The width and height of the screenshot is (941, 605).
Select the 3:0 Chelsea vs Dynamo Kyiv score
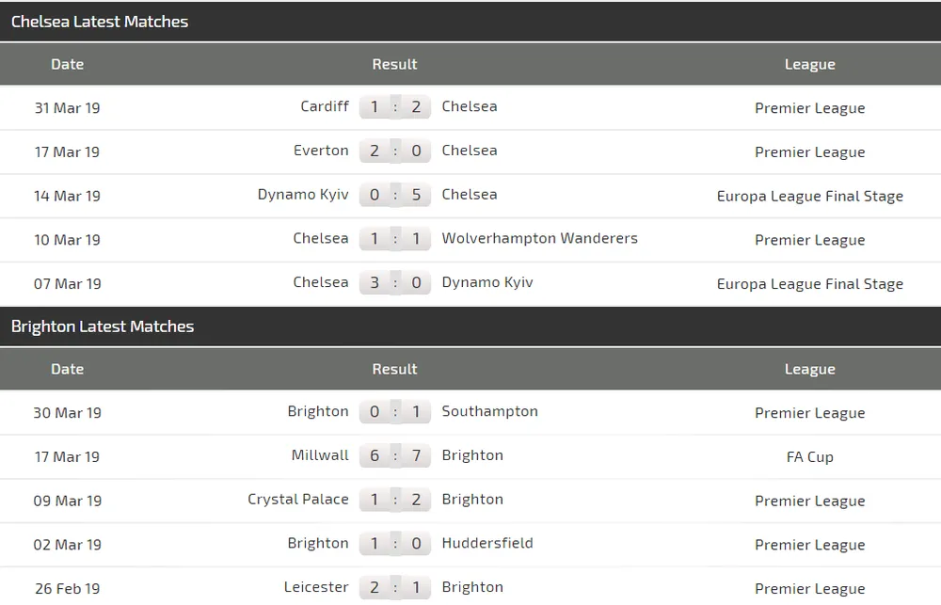tap(395, 282)
